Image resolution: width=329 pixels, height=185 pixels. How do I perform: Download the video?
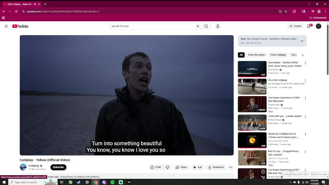(x=216, y=167)
